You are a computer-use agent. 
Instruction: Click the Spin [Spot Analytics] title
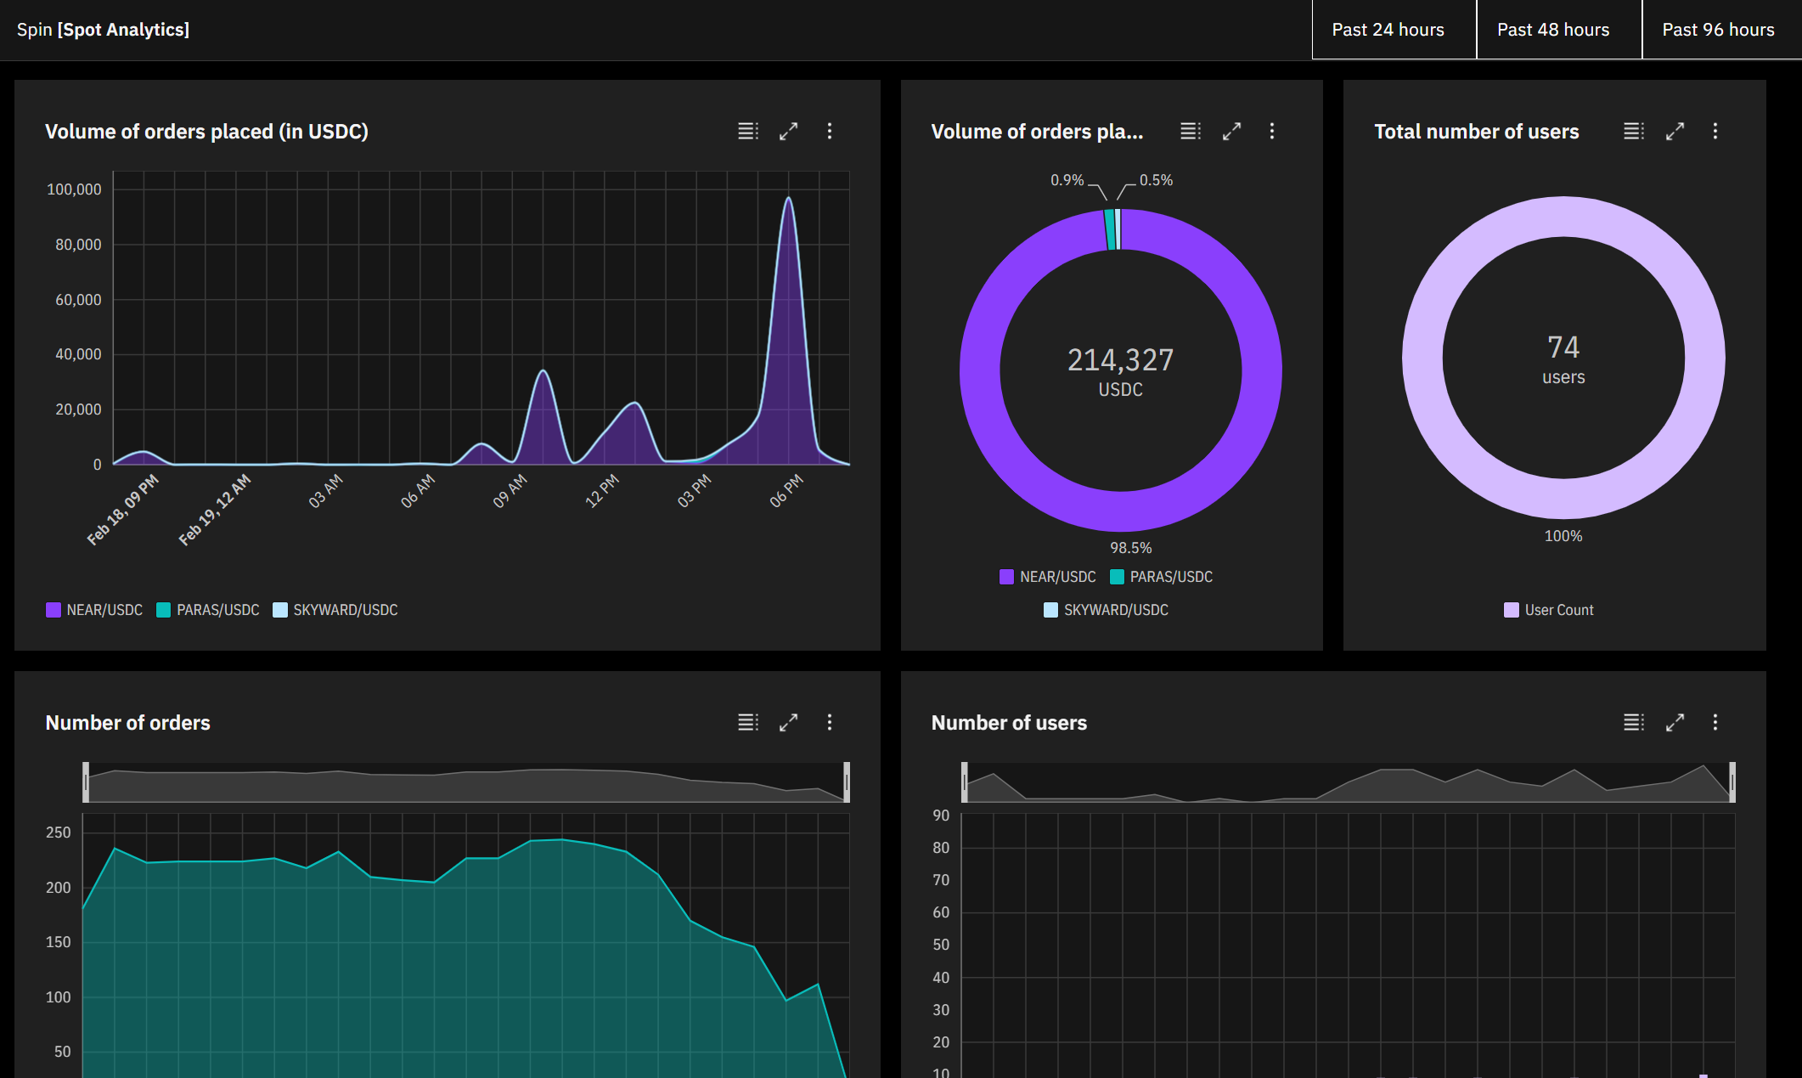[103, 30]
